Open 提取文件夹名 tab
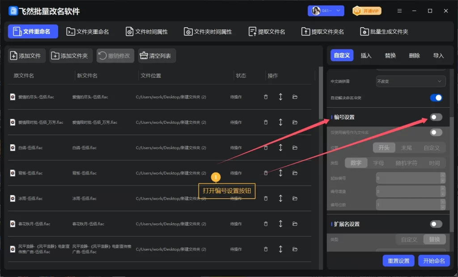Screen dimensions: 458x277 [323, 32]
